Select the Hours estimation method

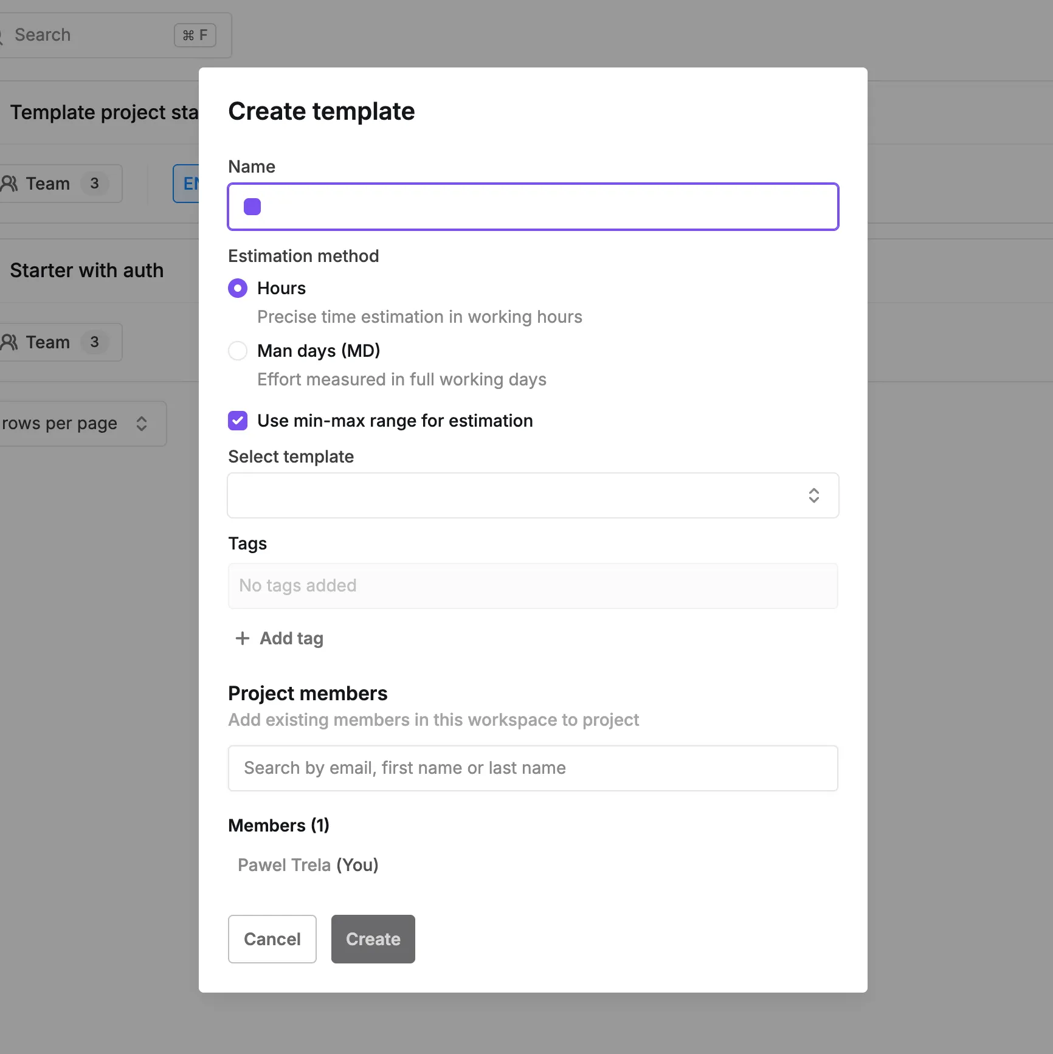point(238,288)
